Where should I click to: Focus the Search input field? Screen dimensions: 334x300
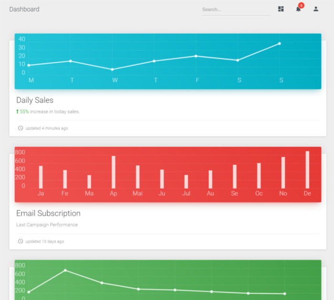(x=236, y=10)
